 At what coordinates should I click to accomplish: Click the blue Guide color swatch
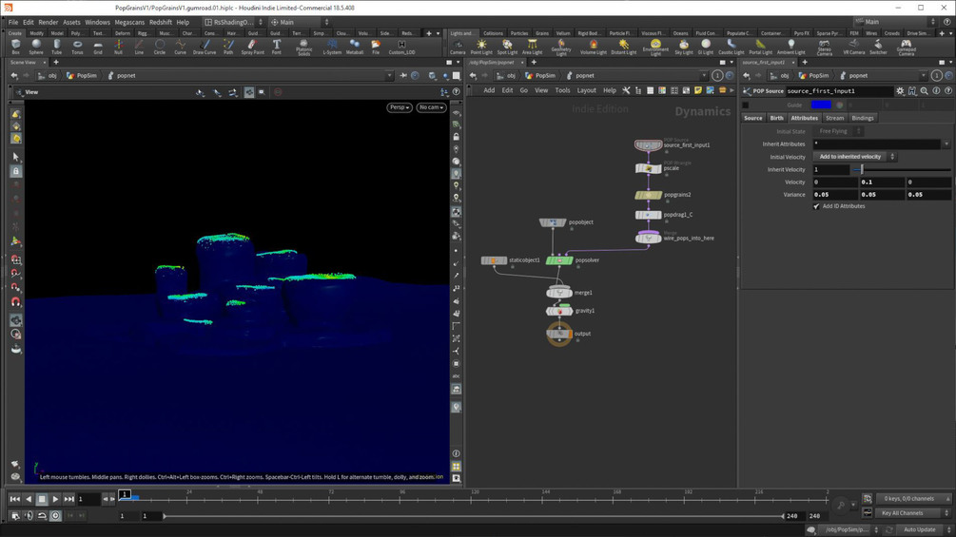pos(821,105)
